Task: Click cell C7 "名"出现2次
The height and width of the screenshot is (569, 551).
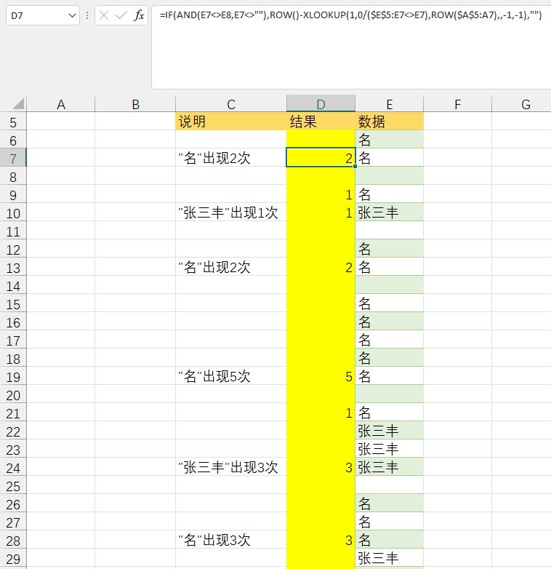Action: point(231,158)
